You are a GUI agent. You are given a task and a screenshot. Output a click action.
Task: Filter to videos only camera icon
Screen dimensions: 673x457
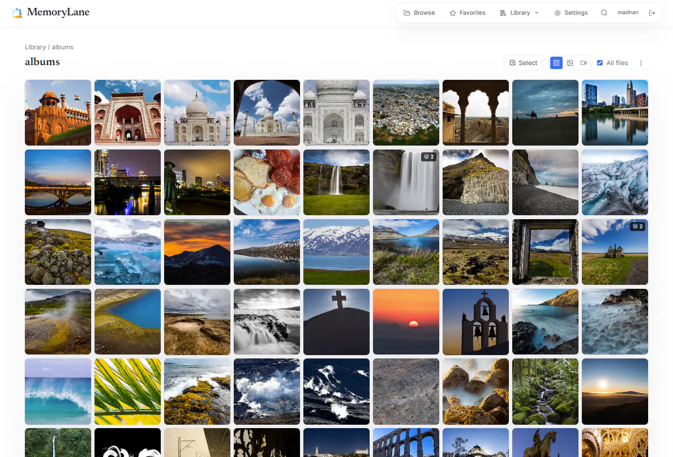pyautogui.click(x=584, y=63)
